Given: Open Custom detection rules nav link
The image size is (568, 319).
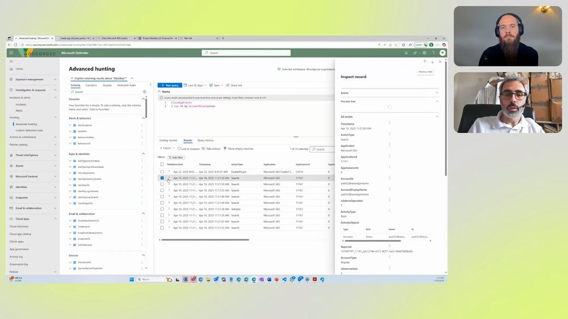Looking at the screenshot, I should (x=29, y=130).
